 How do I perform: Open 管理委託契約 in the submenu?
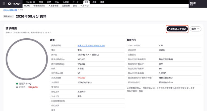pyautogui.click(x=39, y=6)
